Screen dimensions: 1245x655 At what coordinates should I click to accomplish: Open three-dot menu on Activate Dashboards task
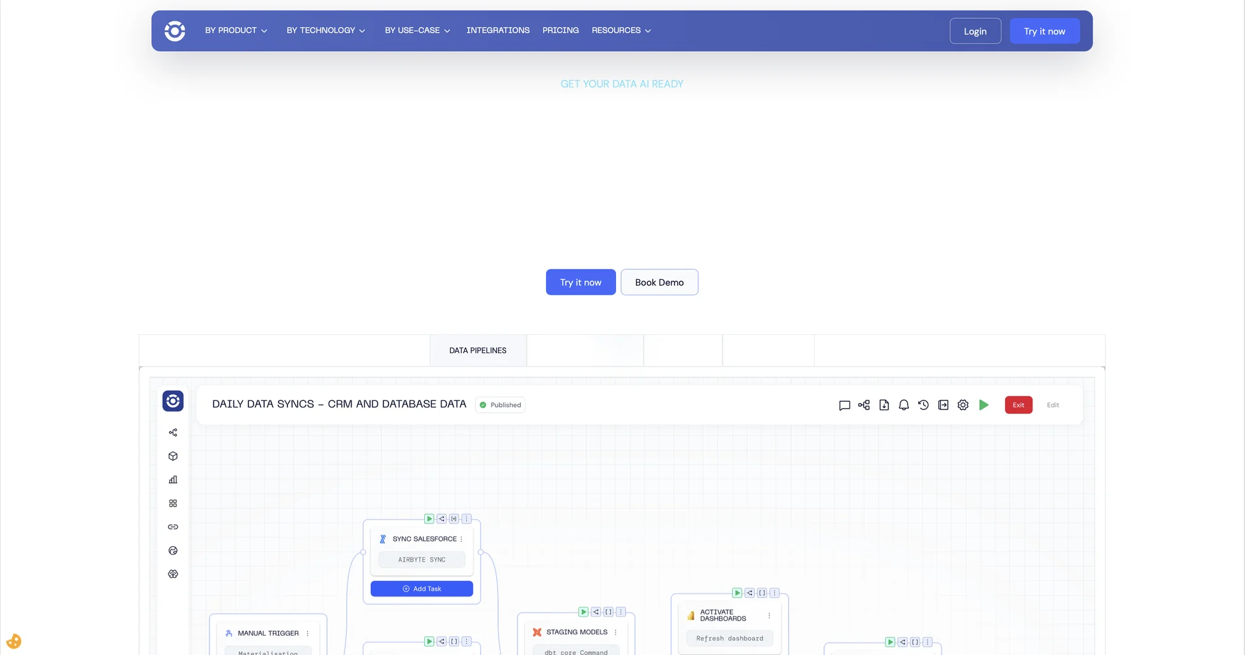point(769,615)
